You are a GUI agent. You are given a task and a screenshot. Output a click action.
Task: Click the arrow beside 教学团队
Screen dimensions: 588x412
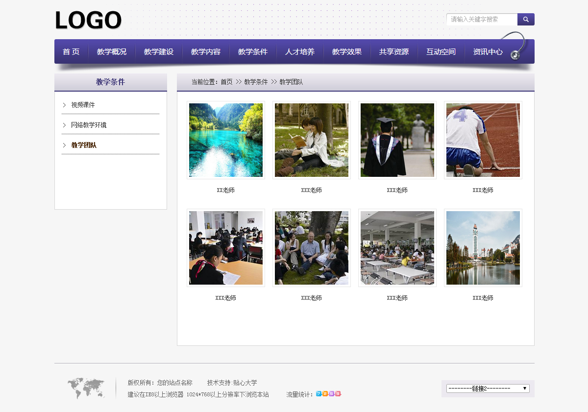coord(64,145)
